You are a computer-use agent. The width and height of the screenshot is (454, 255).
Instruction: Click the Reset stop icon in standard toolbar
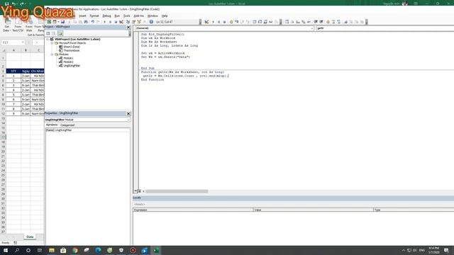tap(116, 22)
